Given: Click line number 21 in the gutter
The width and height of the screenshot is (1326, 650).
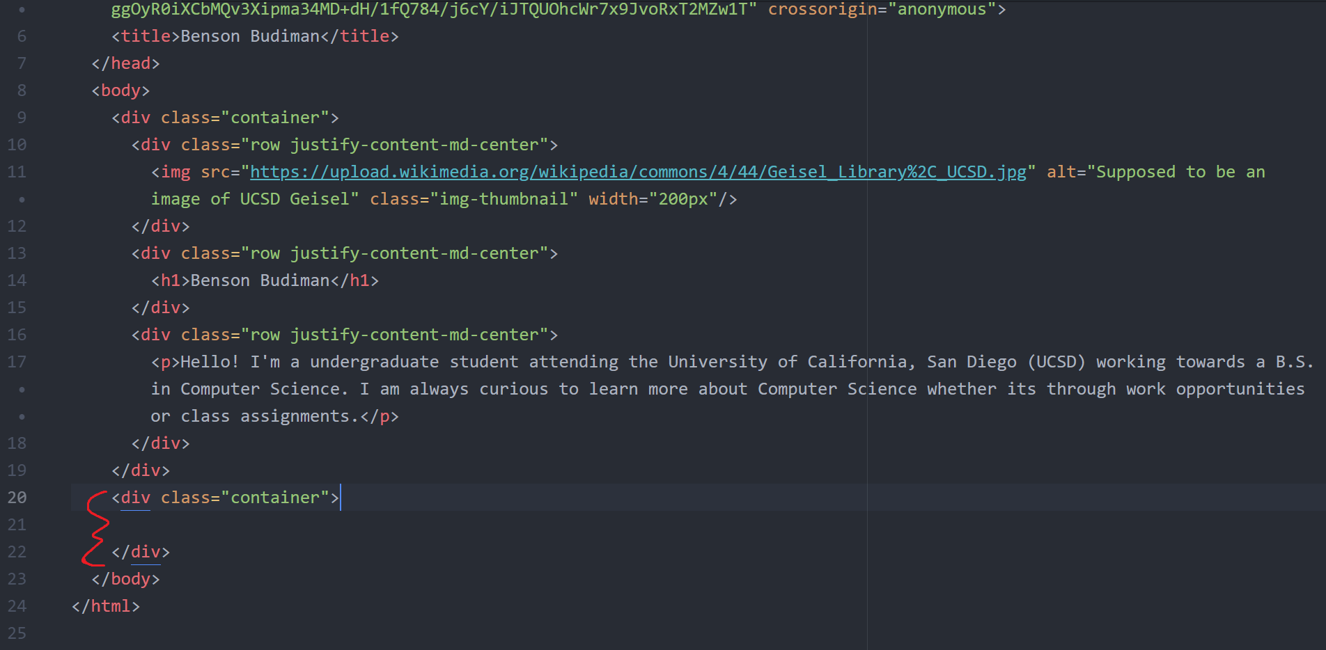Looking at the screenshot, I should [17, 525].
